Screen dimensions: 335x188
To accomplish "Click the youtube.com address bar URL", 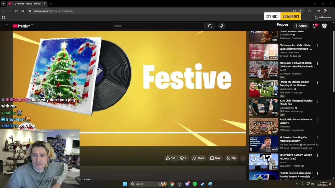I will [x=53, y=11].
